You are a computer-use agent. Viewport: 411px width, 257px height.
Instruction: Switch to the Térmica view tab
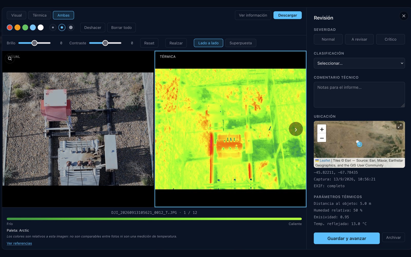pos(40,15)
